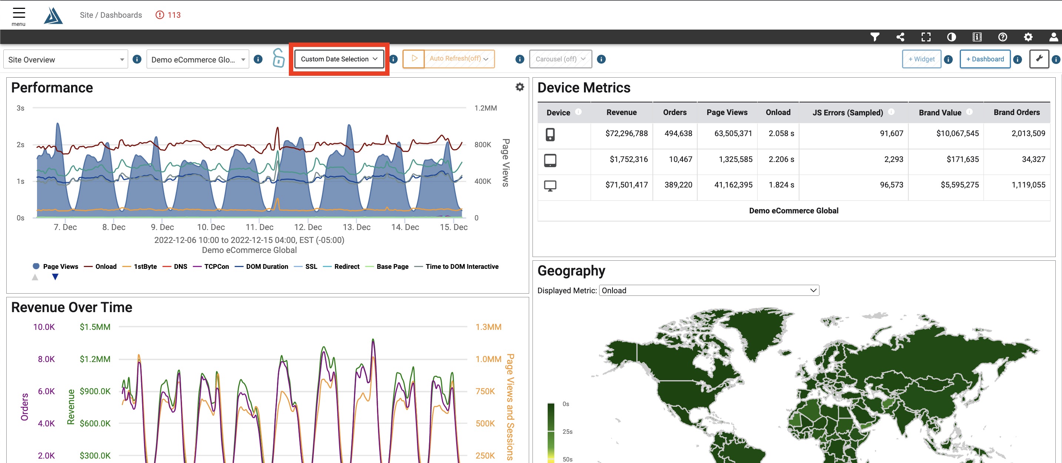Open Displayed Metric Onload dropdown
This screenshot has height=463, width=1062.
(709, 290)
